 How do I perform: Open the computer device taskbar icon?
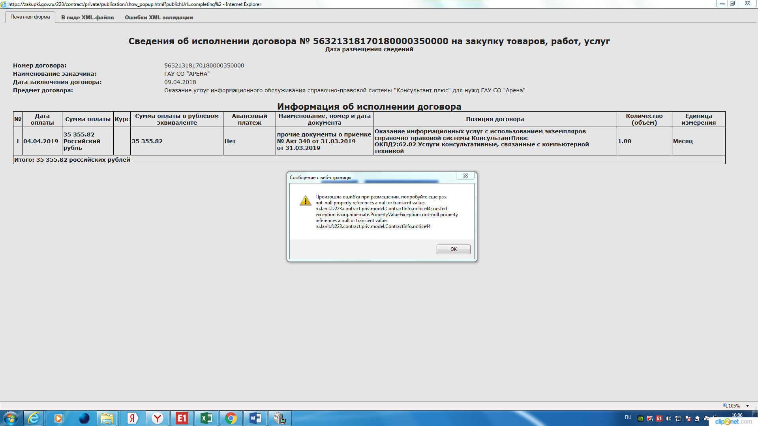point(280,418)
